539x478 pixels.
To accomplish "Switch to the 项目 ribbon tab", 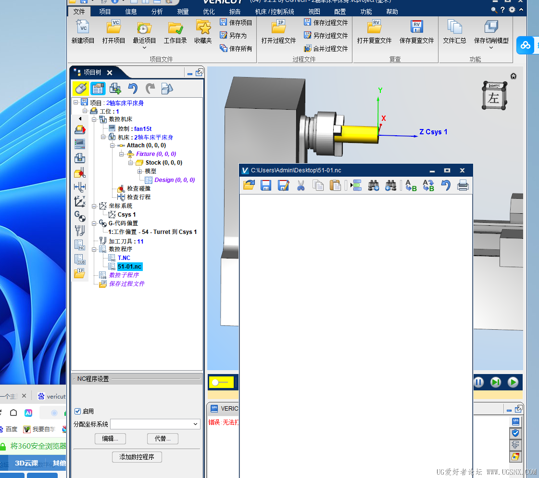I will pyautogui.click(x=105, y=12).
